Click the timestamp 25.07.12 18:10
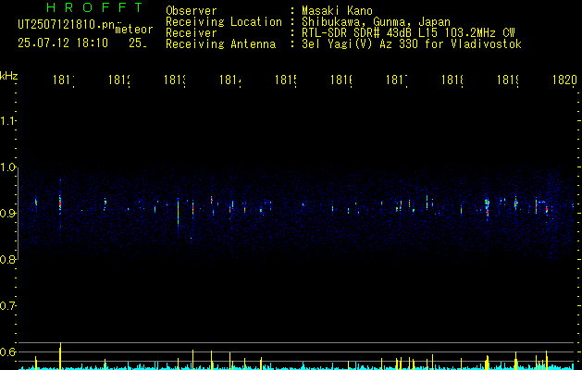 (x=63, y=43)
